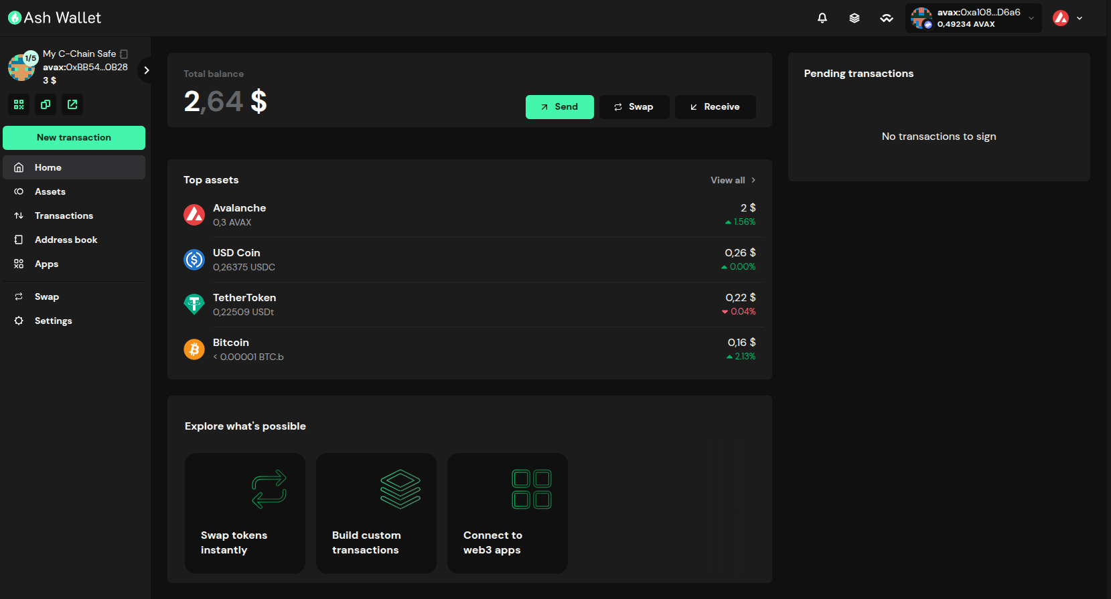Open Settings in sidebar
The height and width of the screenshot is (599, 1111).
coord(74,321)
